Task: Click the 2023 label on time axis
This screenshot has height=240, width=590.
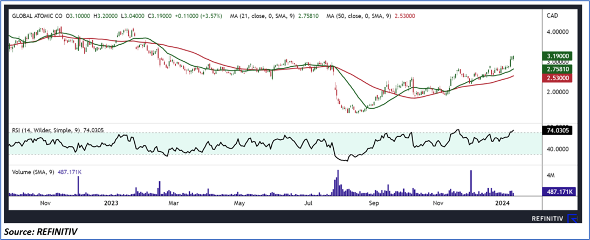Action: coord(111,203)
